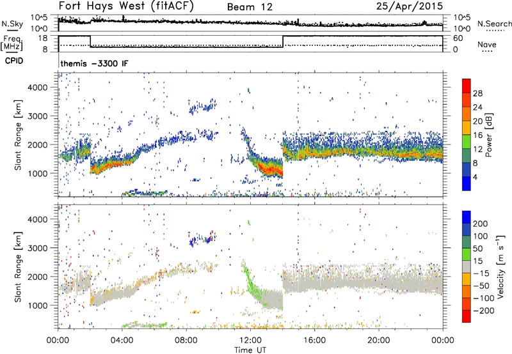Pick the yellow 16–20 dB Power colorbar segment

coord(467,127)
